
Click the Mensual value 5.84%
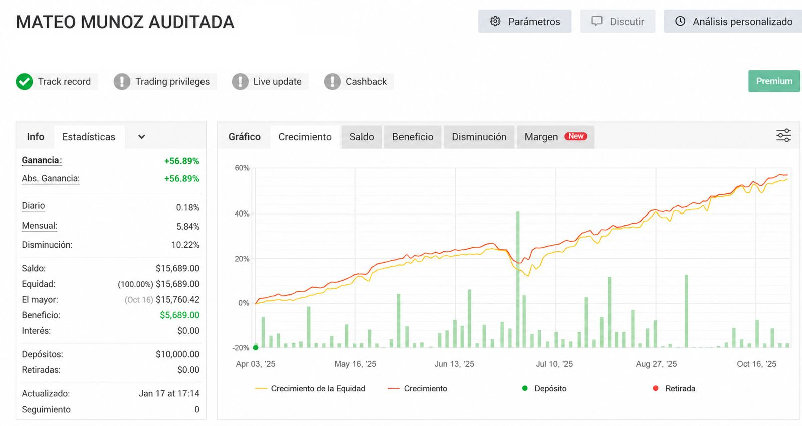click(x=188, y=227)
